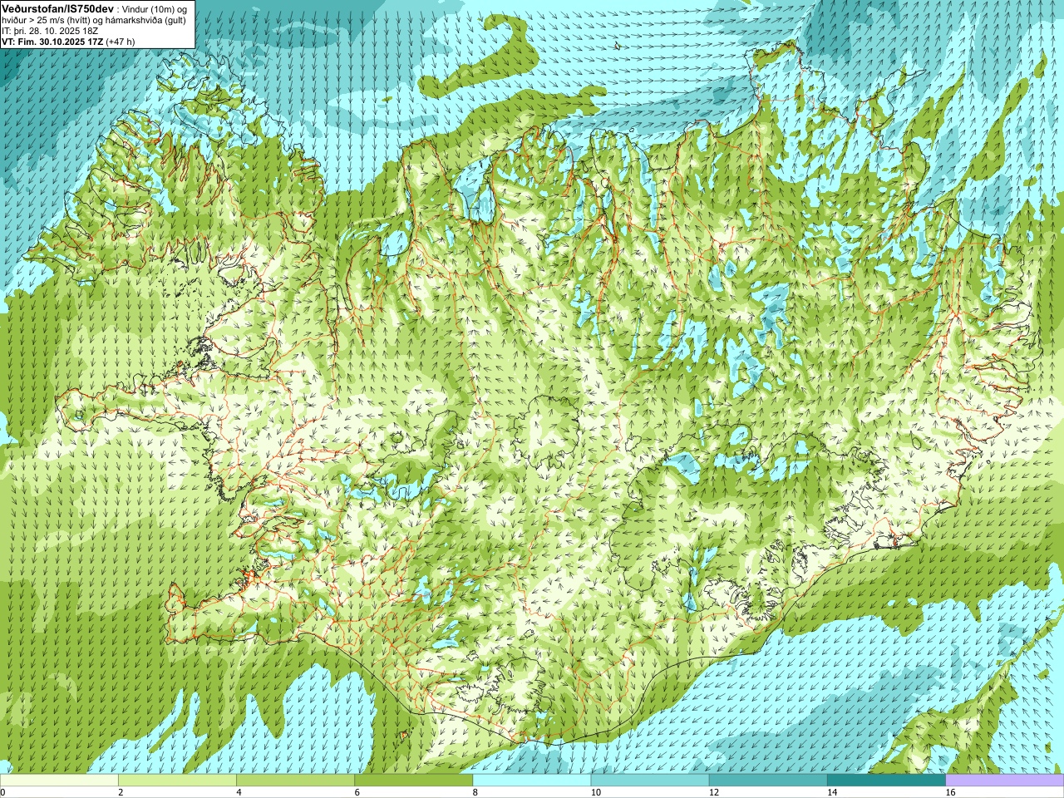Select the 8–10 m/s pale cyan swatch
This screenshot has width=1064, height=798.
[x=532, y=781]
